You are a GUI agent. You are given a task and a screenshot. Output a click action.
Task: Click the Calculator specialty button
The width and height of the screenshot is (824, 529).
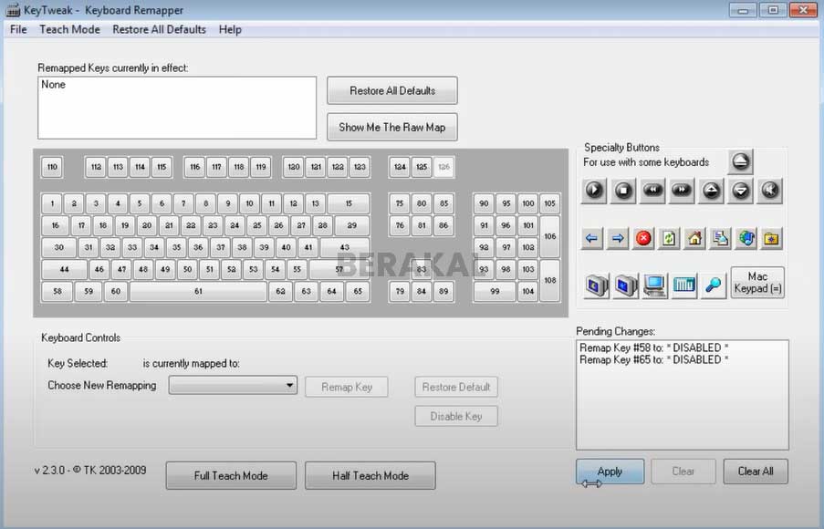pyautogui.click(x=684, y=285)
